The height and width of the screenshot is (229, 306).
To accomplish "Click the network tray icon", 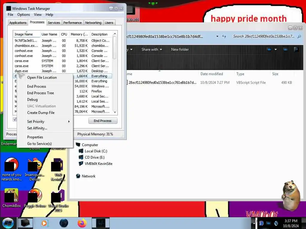I will (x=269, y=223).
